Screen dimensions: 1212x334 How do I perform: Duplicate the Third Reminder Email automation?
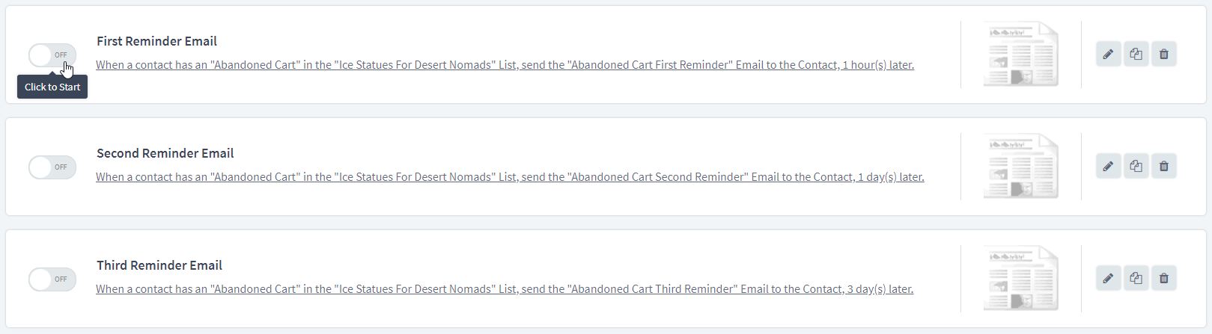[1136, 278]
